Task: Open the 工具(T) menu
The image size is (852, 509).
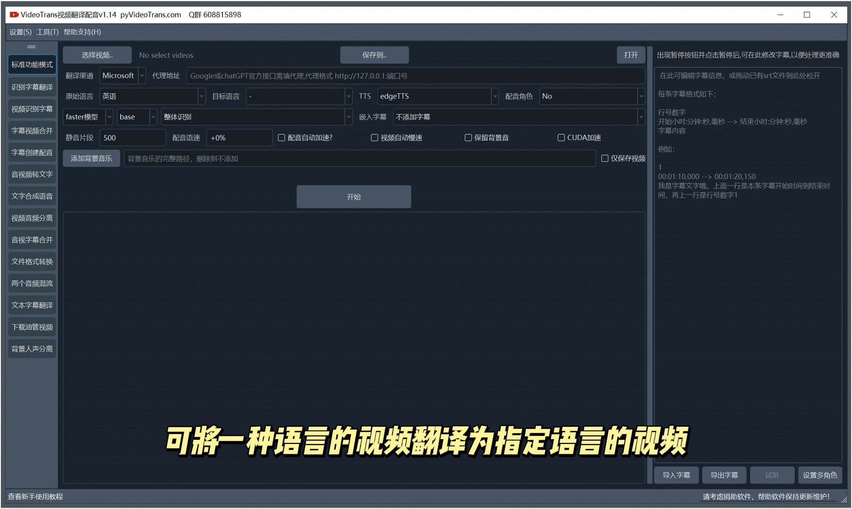Action: (x=48, y=32)
